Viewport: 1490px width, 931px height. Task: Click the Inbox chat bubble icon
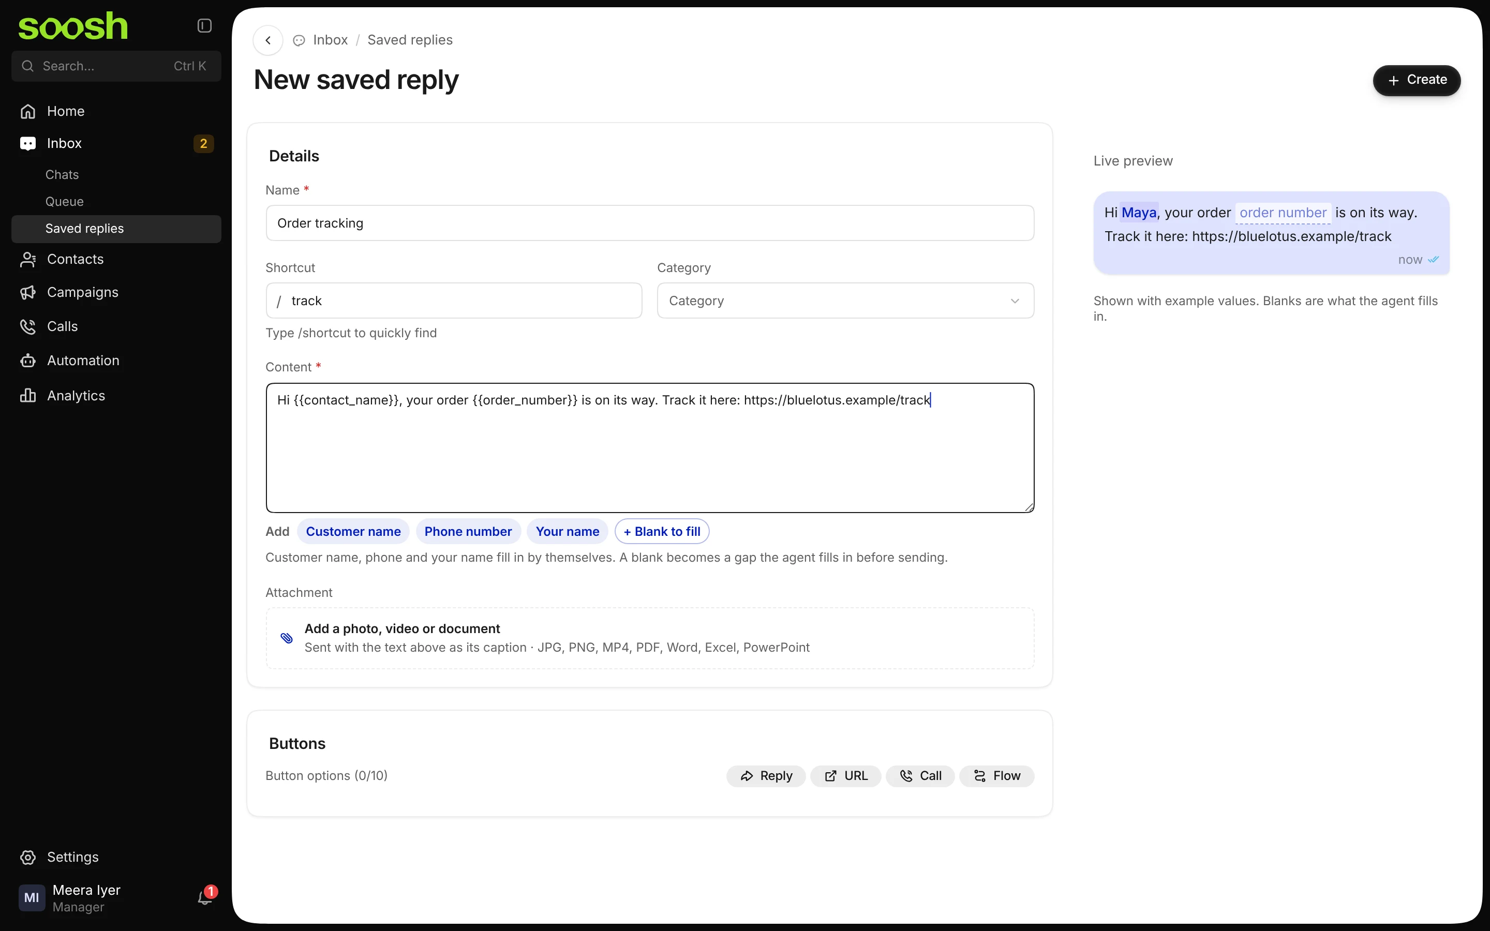(28, 143)
